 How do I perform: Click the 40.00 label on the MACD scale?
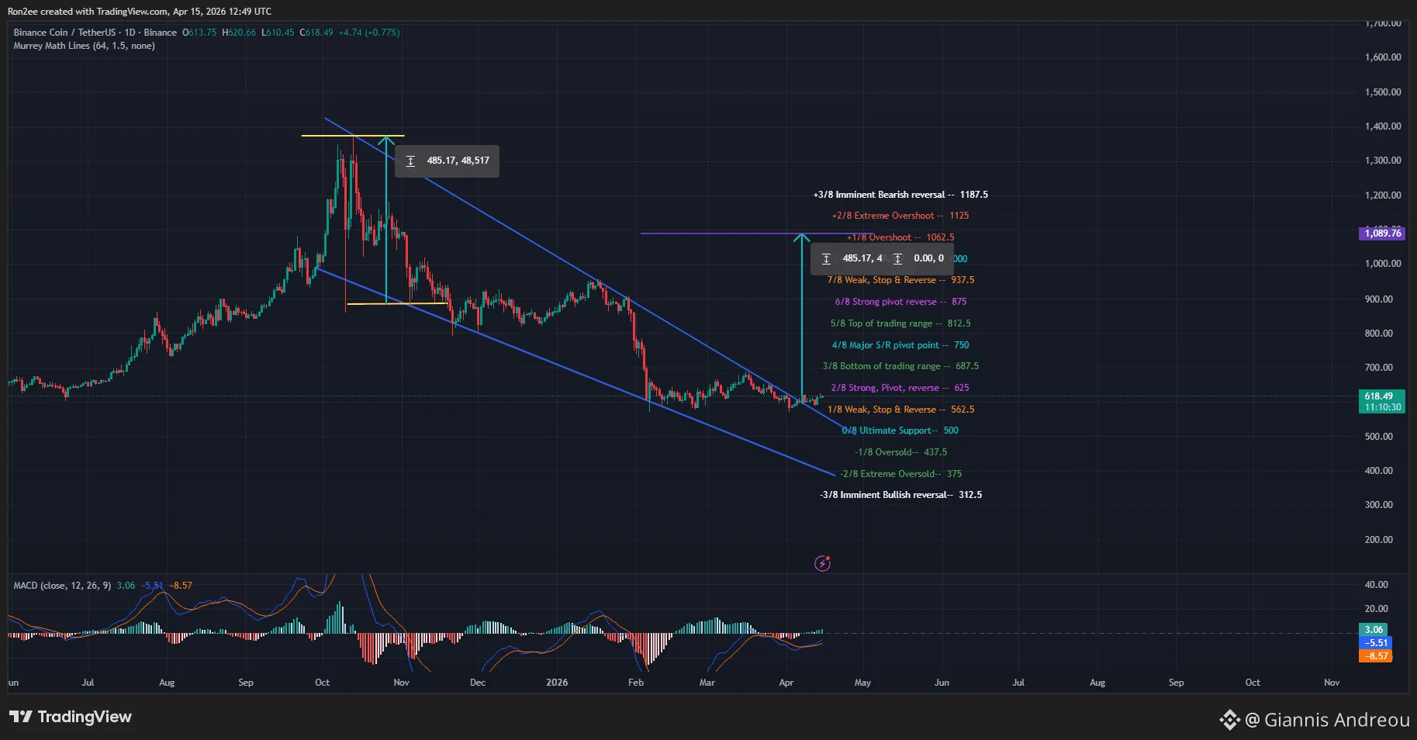point(1377,585)
